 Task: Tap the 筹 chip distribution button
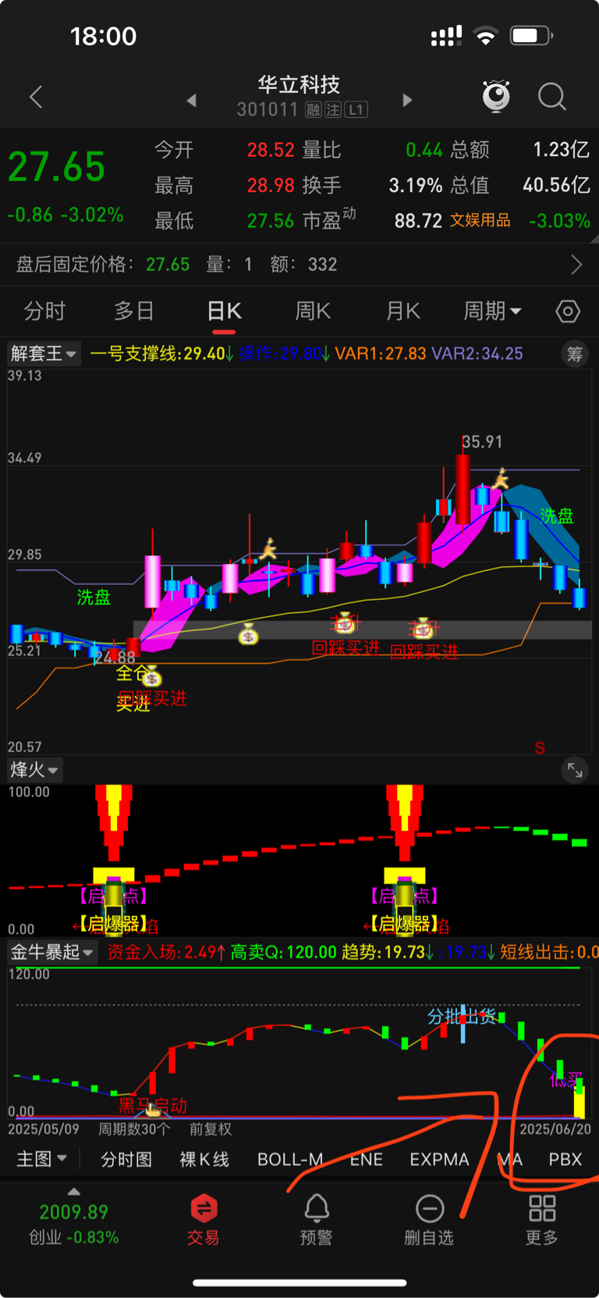click(x=575, y=354)
